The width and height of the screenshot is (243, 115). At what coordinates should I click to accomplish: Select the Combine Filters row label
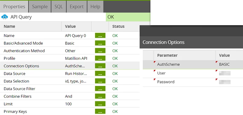click(x=18, y=96)
